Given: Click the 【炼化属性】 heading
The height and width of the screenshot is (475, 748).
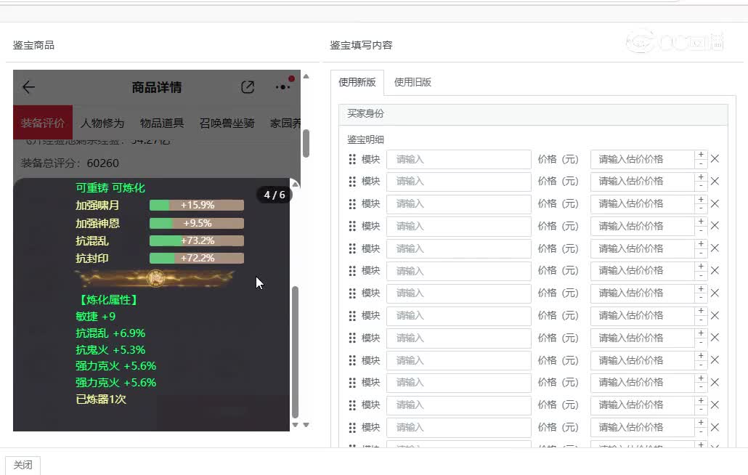Looking at the screenshot, I should coord(107,299).
